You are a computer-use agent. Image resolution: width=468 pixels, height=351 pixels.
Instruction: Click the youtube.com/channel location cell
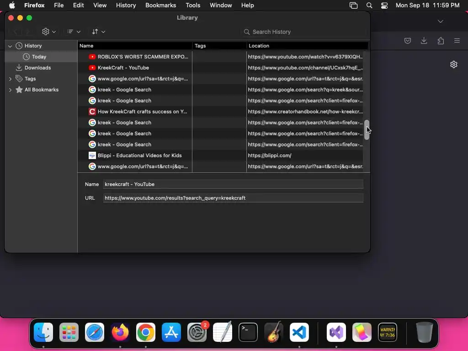[305, 68]
